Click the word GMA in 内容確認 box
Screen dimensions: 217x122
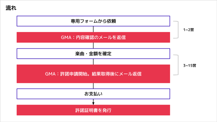tap(66, 37)
